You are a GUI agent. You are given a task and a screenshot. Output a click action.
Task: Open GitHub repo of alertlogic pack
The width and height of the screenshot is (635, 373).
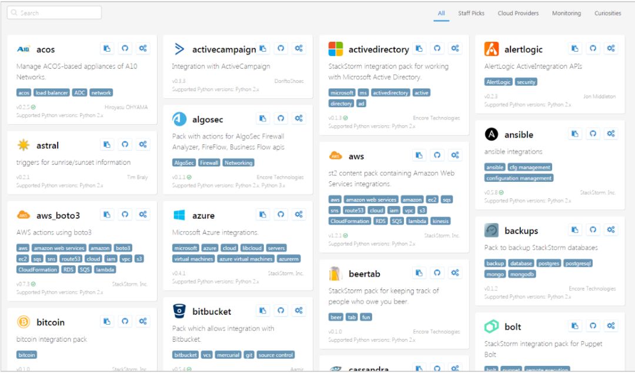coord(593,48)
